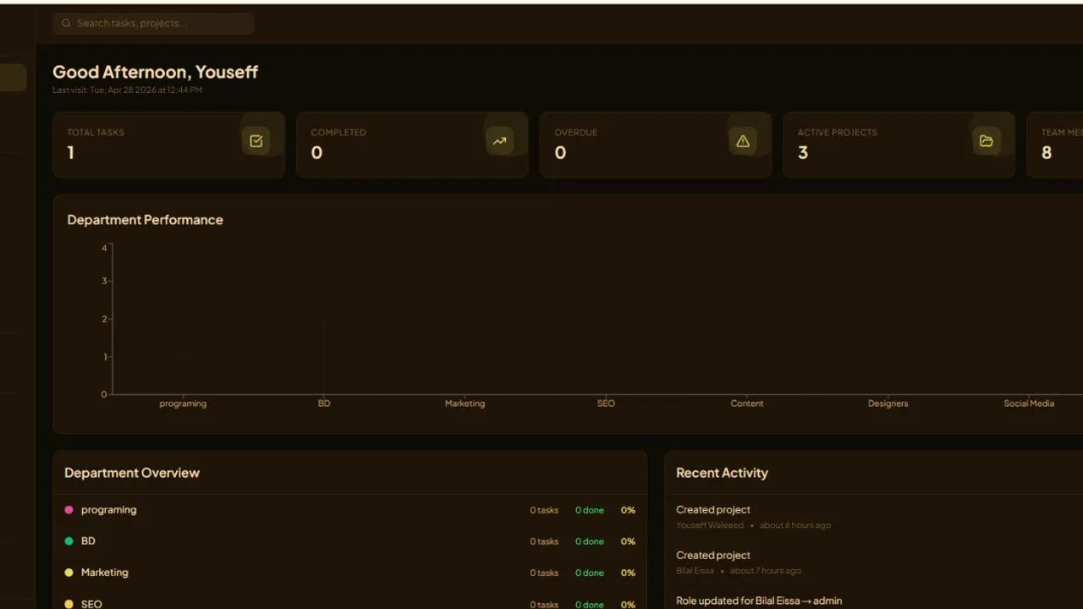Open the Active Projects card
1083x609 pixels.
899,145
